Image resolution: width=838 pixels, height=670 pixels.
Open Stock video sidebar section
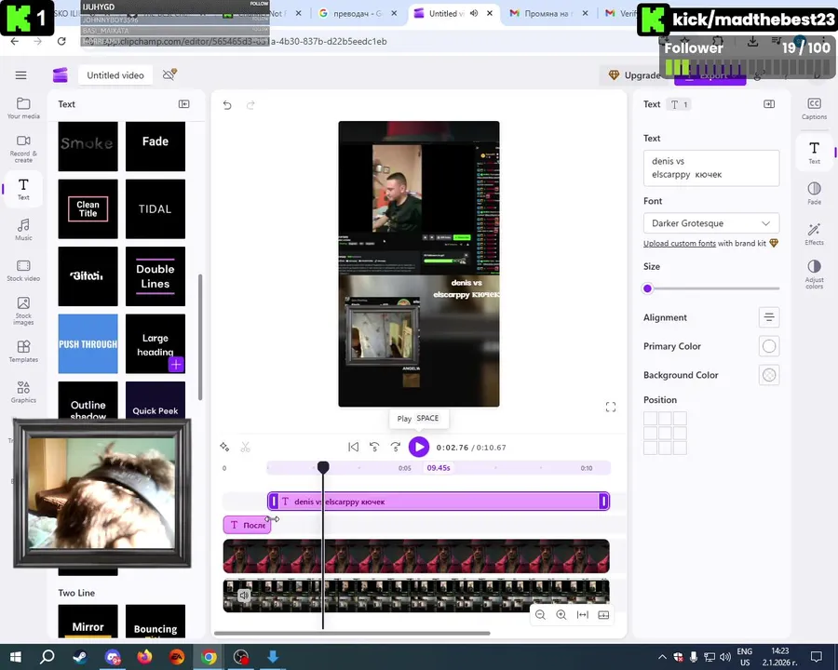[23, 271]
